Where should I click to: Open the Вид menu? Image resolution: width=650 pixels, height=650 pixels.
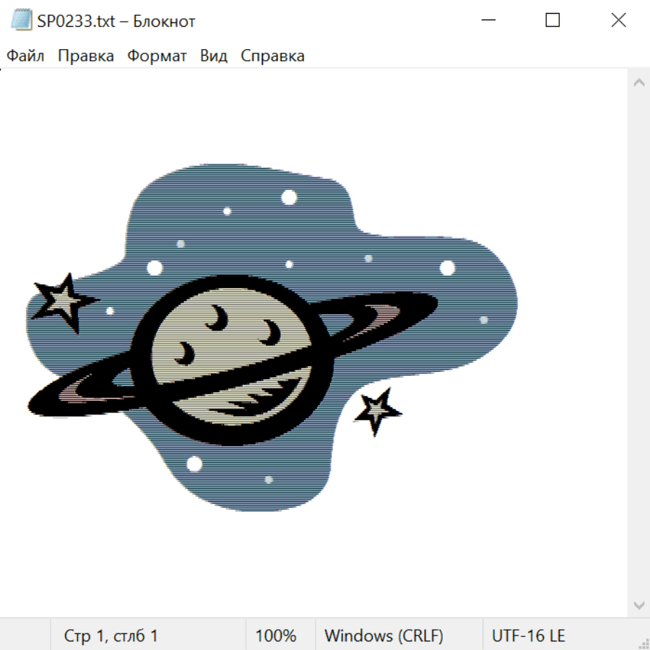pos(213,56)
